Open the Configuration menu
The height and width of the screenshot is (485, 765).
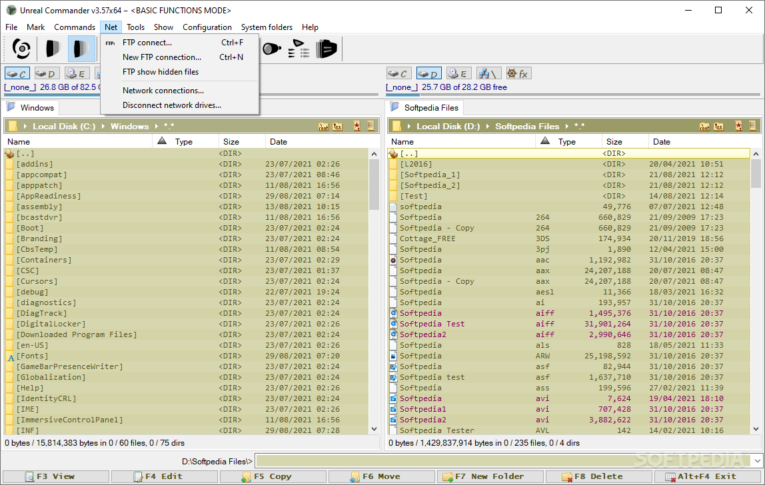(207, 27)
